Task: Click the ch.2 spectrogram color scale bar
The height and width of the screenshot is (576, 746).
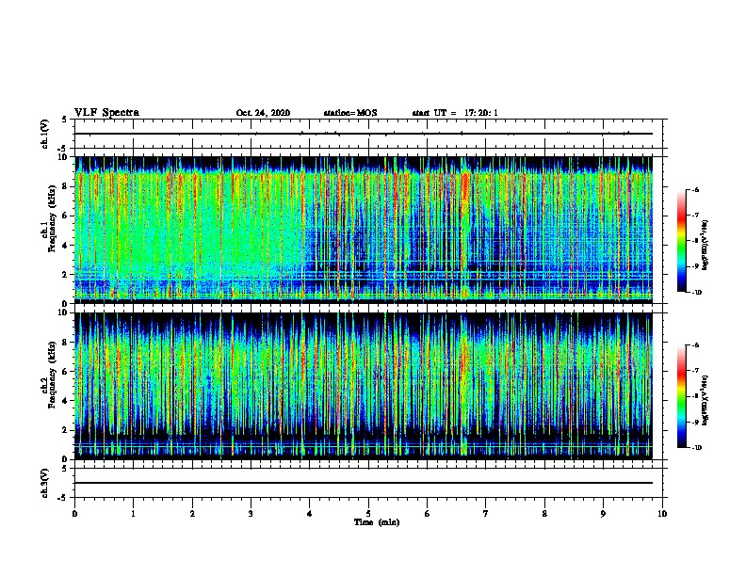Action: [x=681, y=396]
